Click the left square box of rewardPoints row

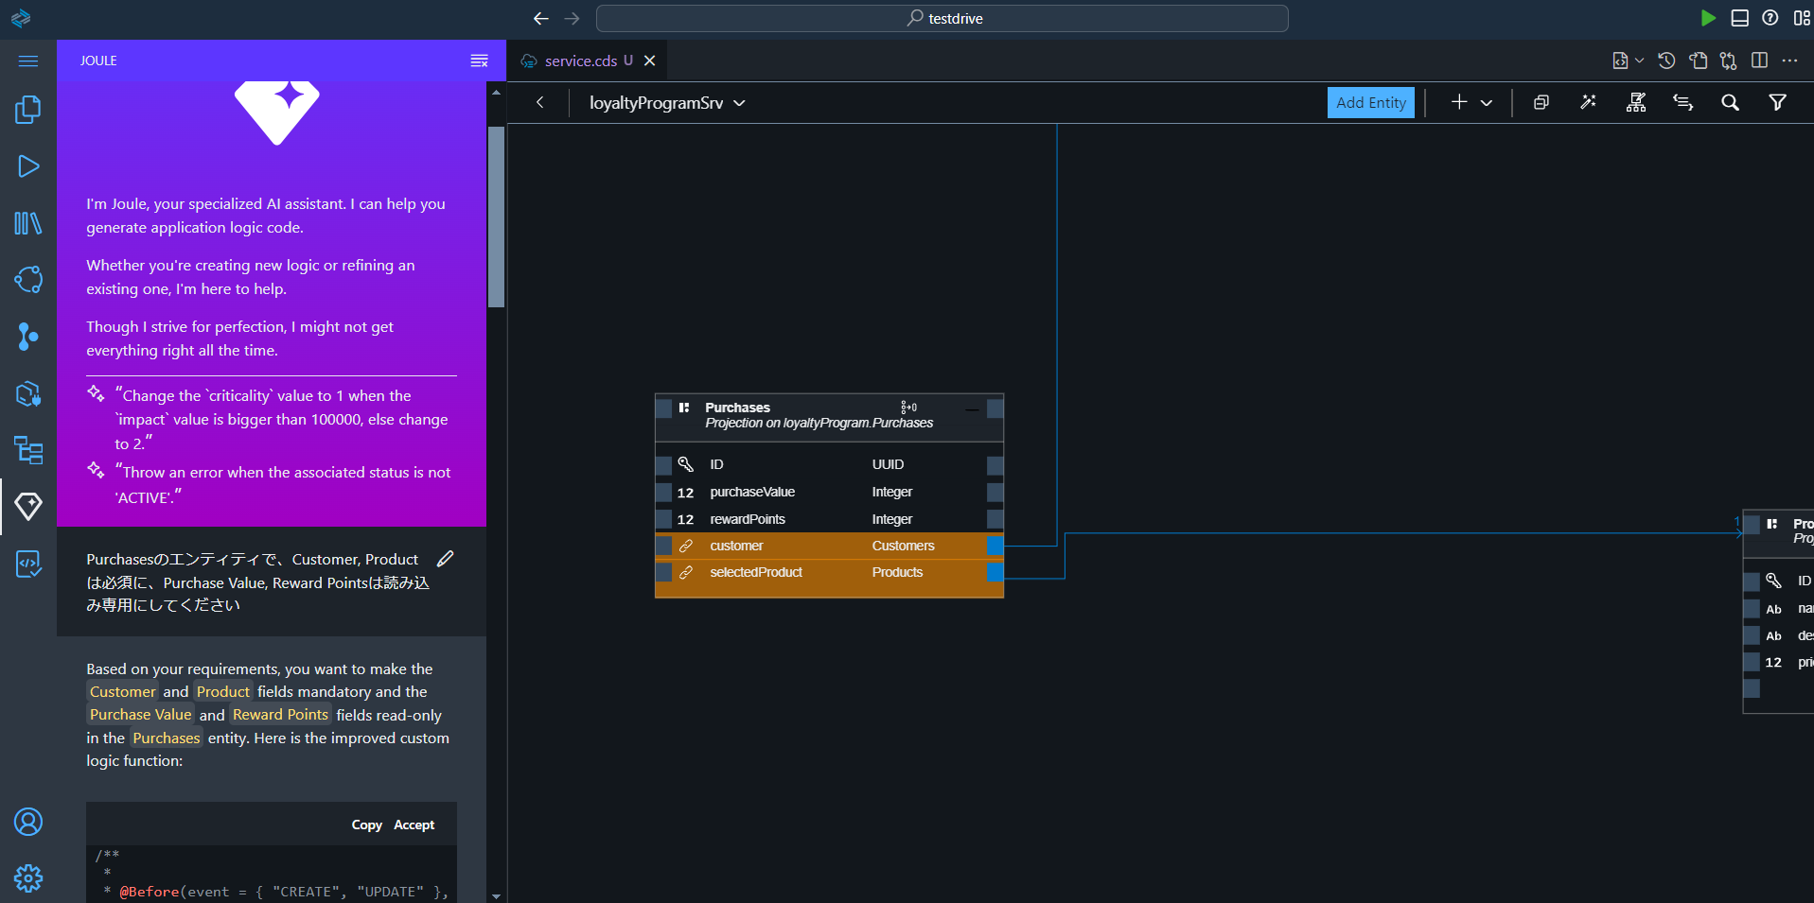tap(663, 519)
